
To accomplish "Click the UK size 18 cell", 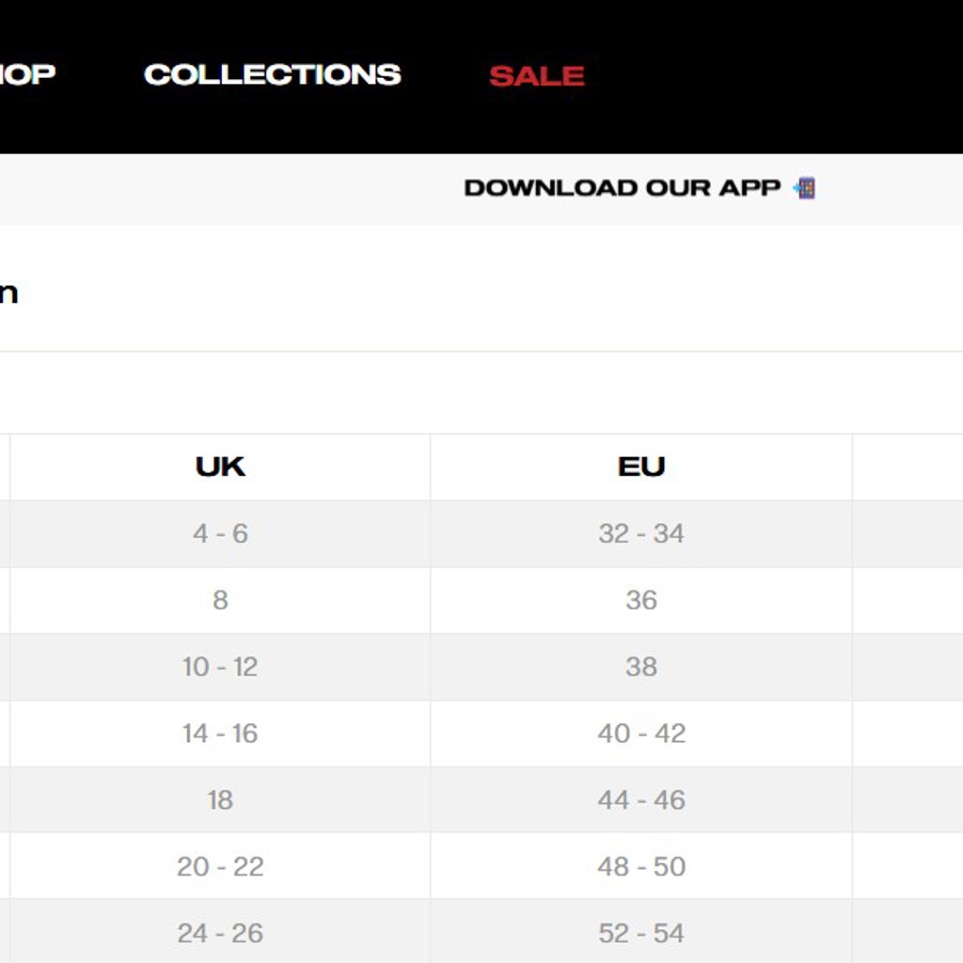I will click(x=220, y=800).
